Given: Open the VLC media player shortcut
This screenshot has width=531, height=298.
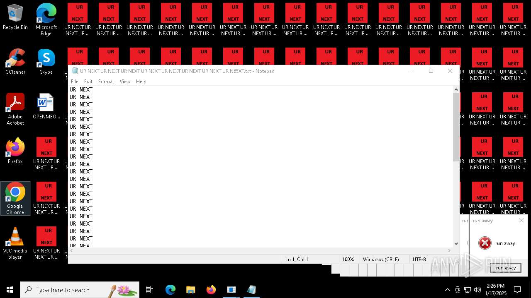Looking at the screenshot, I should tap(15, 243).
